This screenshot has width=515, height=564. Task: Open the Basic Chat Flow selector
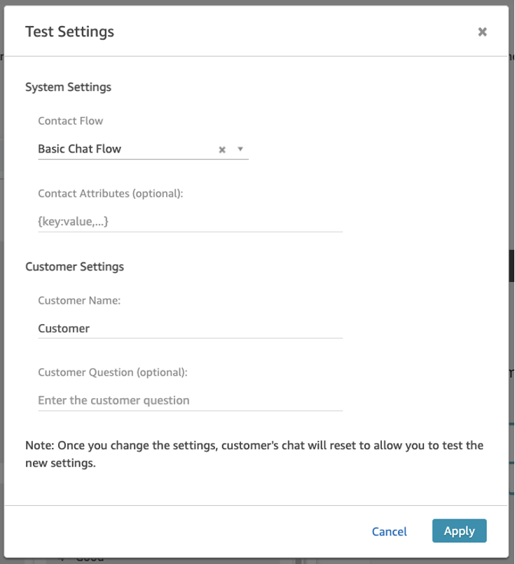pos(126,149)
